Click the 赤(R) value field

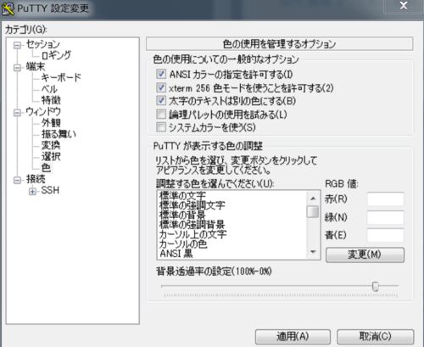385,199
